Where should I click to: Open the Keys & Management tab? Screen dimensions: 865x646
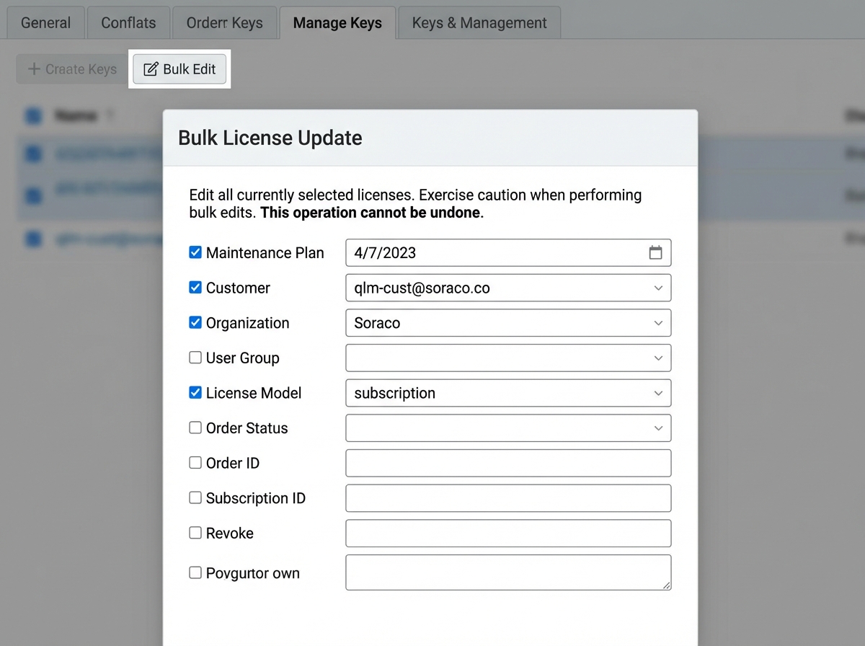point(479,23)
